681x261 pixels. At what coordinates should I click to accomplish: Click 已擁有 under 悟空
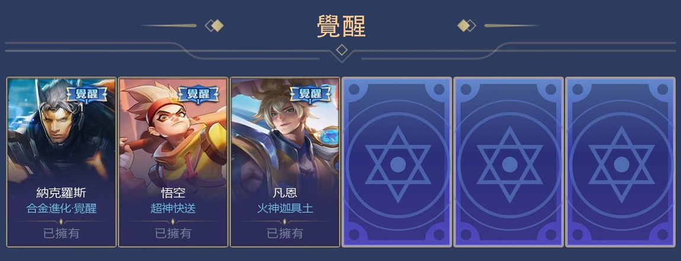(x=174, y=233)
